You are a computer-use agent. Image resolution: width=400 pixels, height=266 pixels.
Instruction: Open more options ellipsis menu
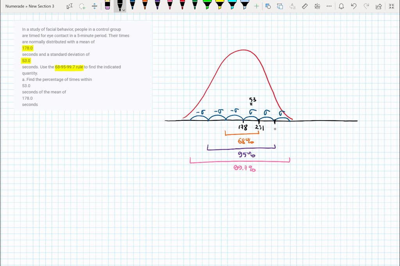pos(329,6)
